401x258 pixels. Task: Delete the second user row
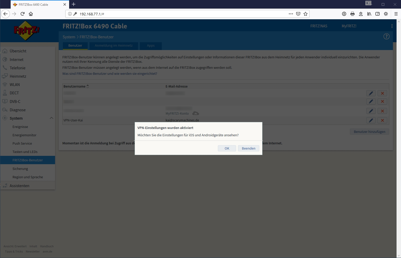point(382,102)
